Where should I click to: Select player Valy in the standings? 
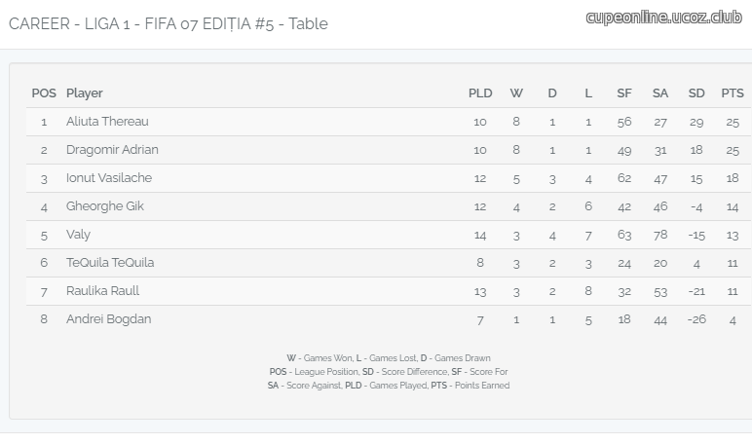point(78,235)
